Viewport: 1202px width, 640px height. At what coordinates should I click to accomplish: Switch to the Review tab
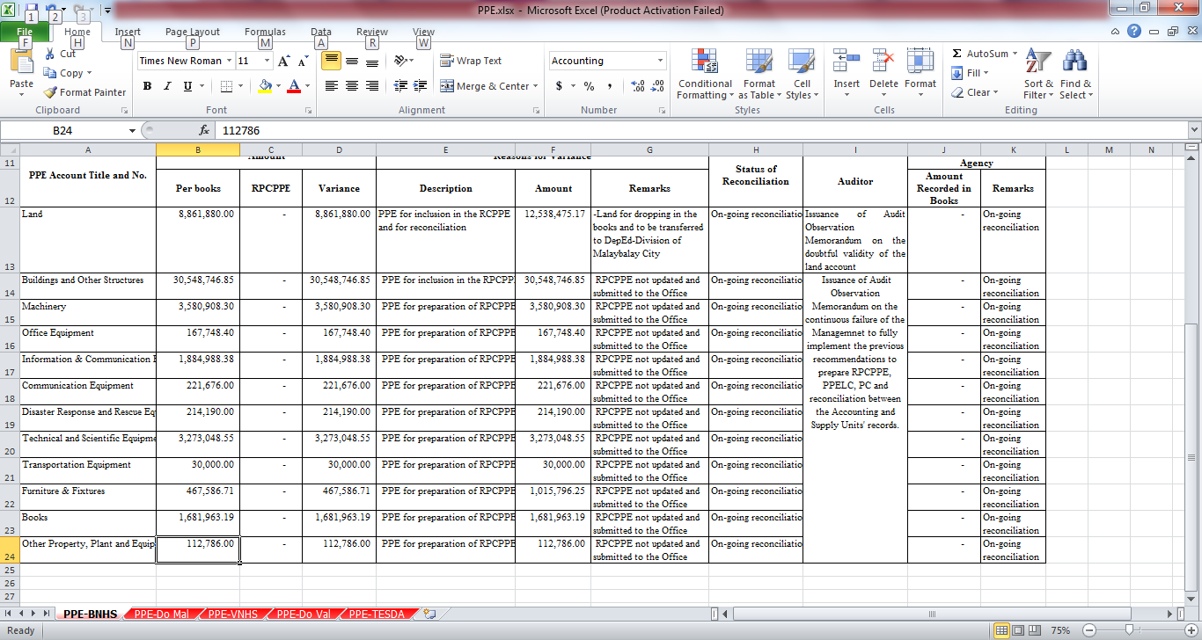pos(372,32)
